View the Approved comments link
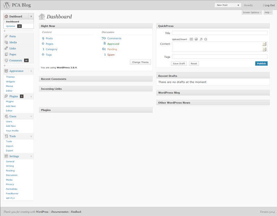This screenshot has width=277, height=216. pos(113,44)
